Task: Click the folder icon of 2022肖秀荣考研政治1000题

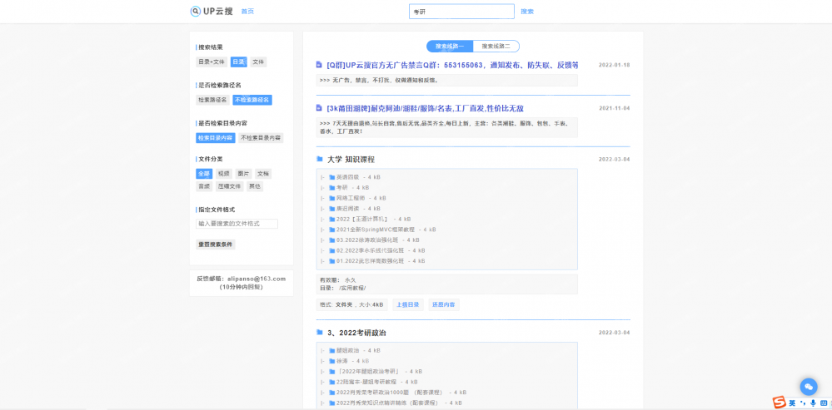Action: point(332,393)
